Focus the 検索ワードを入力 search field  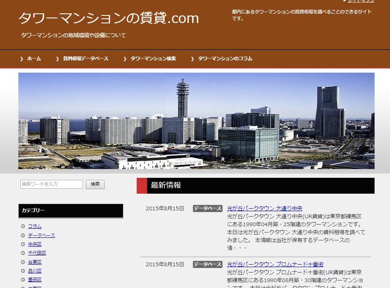[52, 184]
